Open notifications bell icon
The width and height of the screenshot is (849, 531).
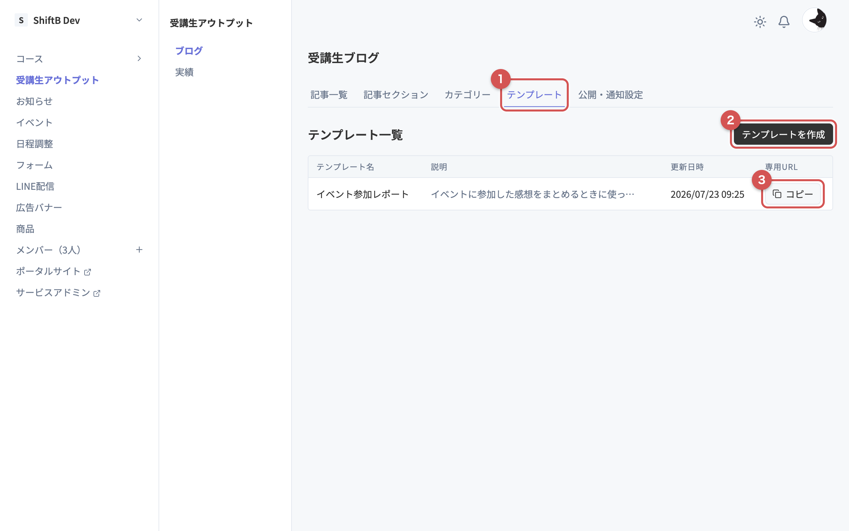(x=784, y=22)
